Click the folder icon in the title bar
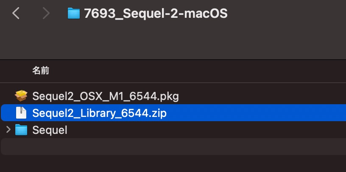Screen dimensions: 346x172 [x=74, y=14]
